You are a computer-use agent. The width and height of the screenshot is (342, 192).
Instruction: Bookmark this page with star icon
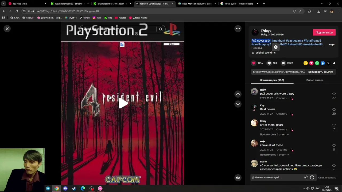point(300,11)
